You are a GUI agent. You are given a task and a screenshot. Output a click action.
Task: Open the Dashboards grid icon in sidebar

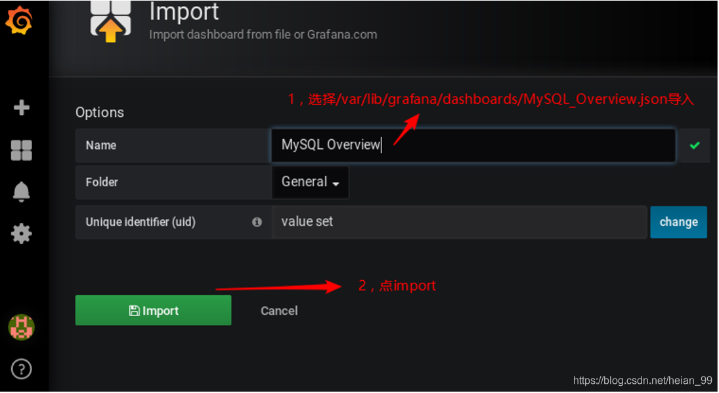21,150
